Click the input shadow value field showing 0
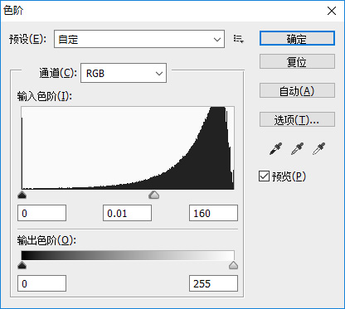The height and width of the screenshot is (309, 345). pyautogui.click(x=41, y=213)
